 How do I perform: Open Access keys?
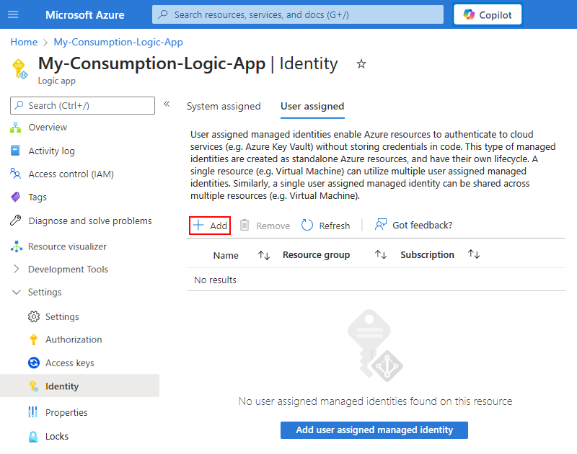click(70, 362)
